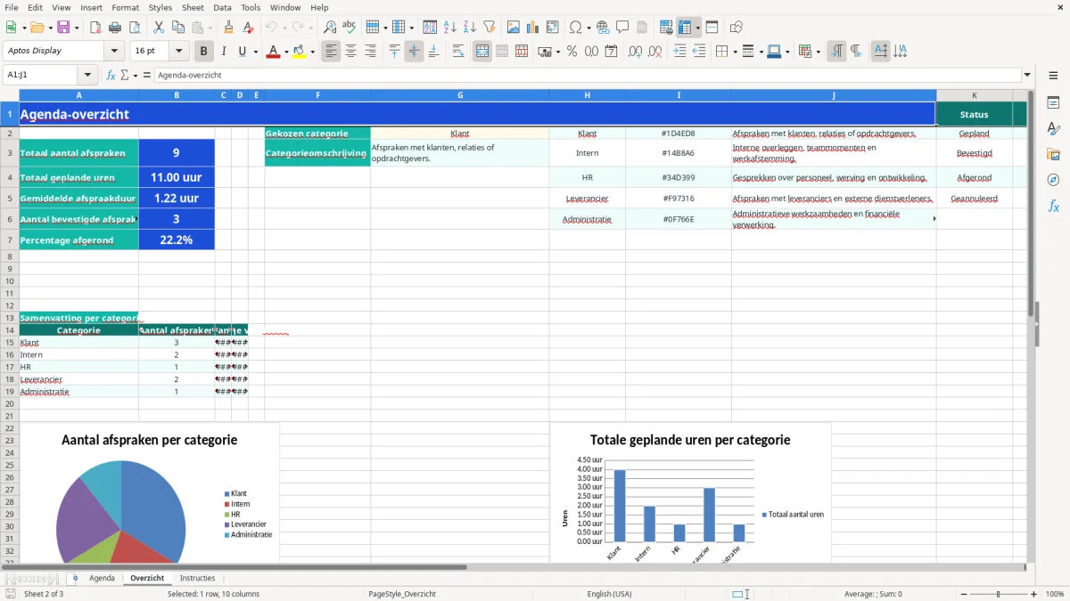
Task: Click PageStyle_Overzicht in status bar
Action: [402, 594]
